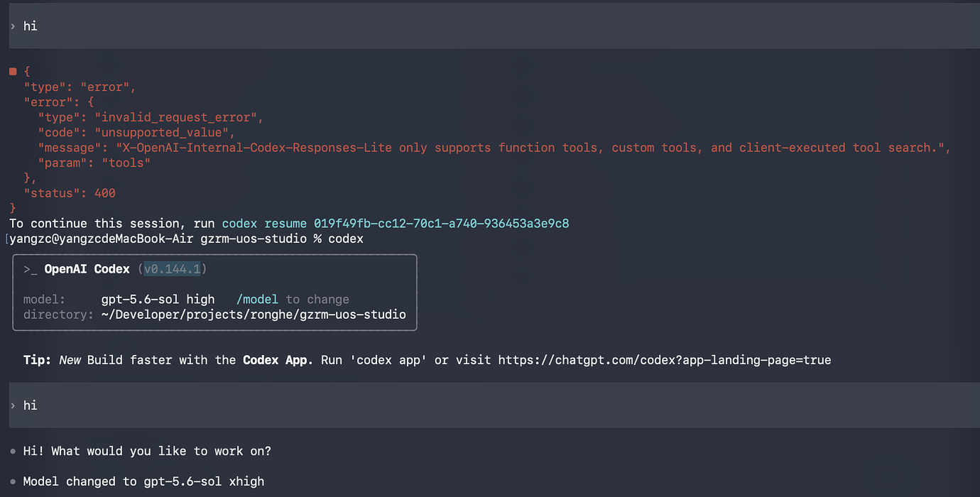Click the "codex resume" command text

(x=264, y=224)
